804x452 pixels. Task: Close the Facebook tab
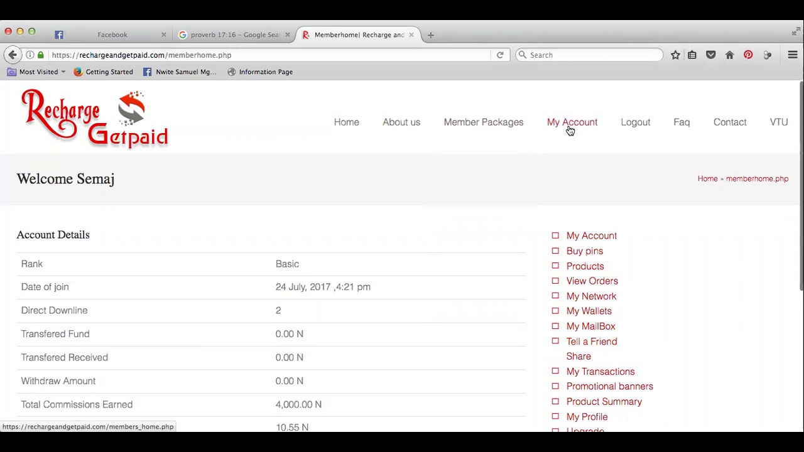[164, 35]
